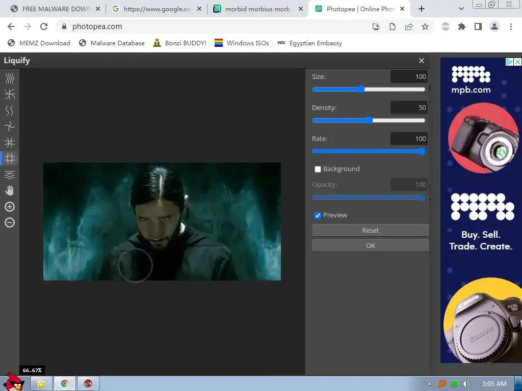Open the Angry Birds start button

(13, 382)
